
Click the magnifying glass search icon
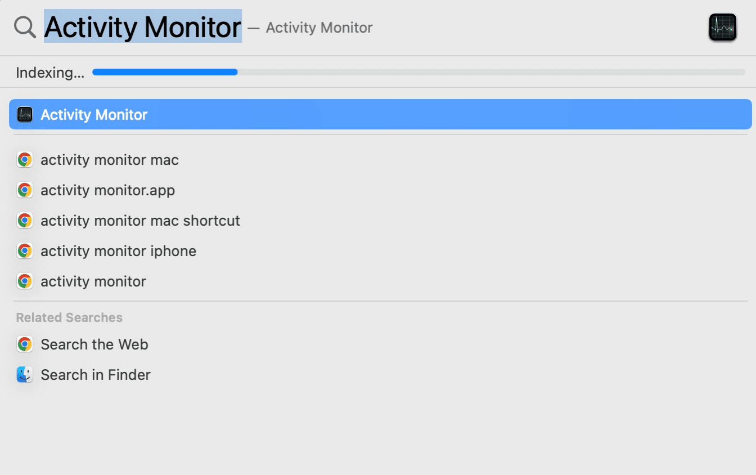pos(24,26)
